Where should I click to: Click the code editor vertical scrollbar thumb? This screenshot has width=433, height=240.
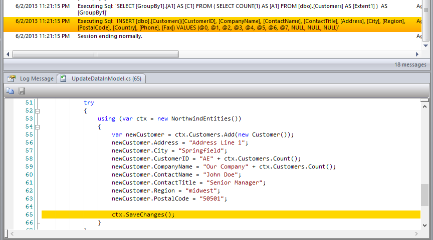[x=425, y=194]
